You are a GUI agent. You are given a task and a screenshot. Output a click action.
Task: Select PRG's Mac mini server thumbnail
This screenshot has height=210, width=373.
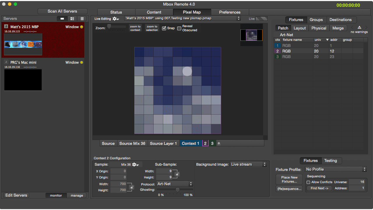23,80
